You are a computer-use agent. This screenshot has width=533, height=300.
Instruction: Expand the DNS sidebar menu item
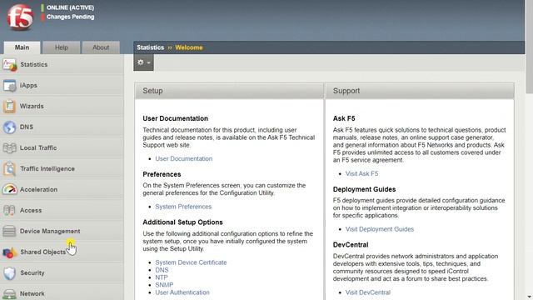62,127
